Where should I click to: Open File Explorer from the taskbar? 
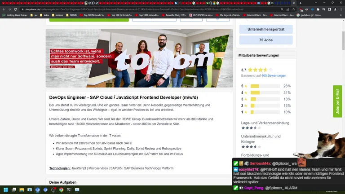[22, 190]
